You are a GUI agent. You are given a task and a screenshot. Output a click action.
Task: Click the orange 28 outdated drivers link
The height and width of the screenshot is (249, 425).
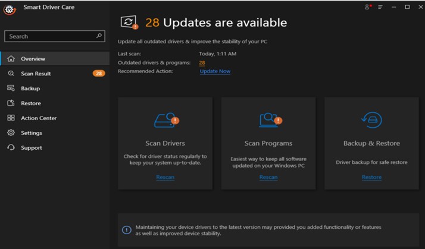[202, 63]
